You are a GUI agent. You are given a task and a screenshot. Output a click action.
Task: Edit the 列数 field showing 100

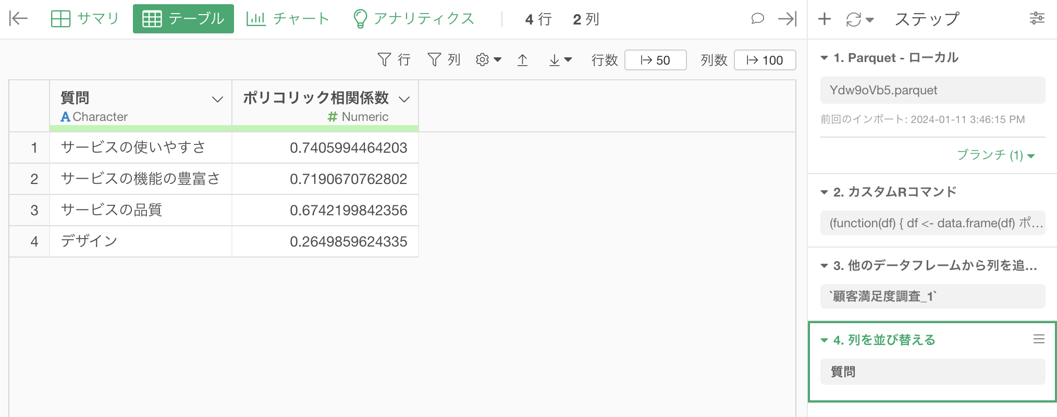(x=765, y=60)
